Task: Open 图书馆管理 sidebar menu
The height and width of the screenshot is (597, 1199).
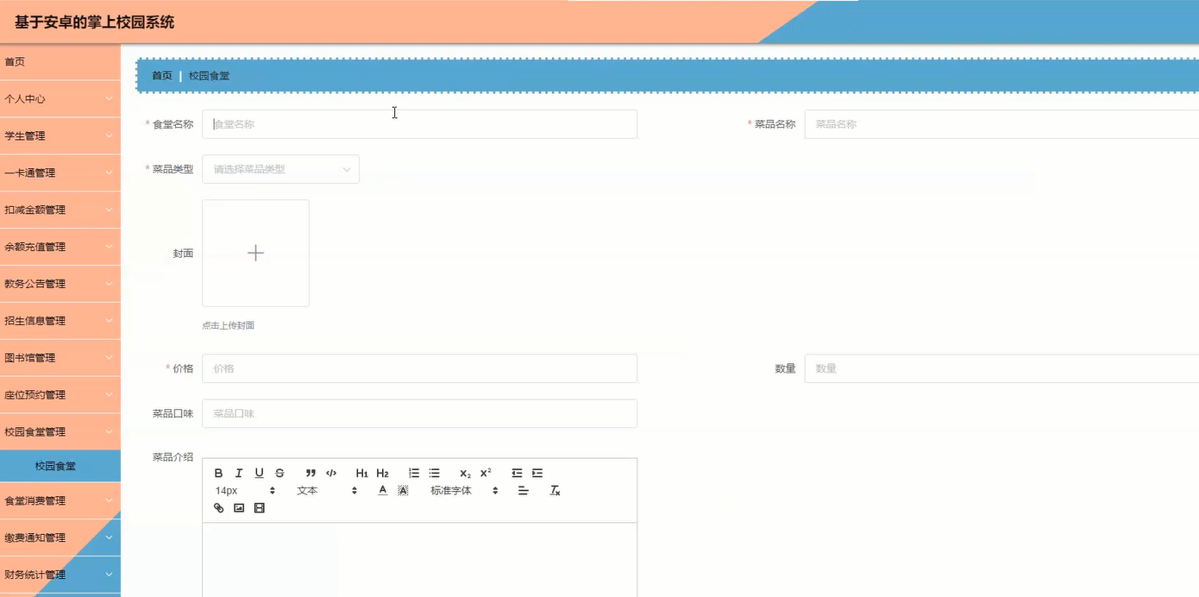Action: pos(60,358)
